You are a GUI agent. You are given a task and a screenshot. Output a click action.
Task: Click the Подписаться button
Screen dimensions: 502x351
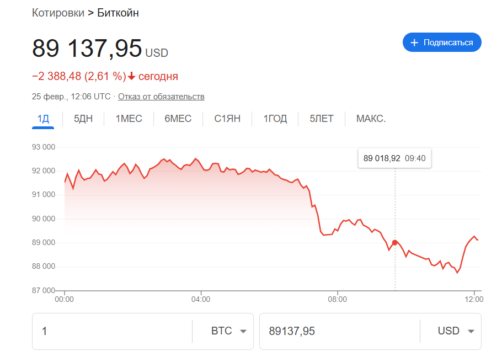(442, 42)
